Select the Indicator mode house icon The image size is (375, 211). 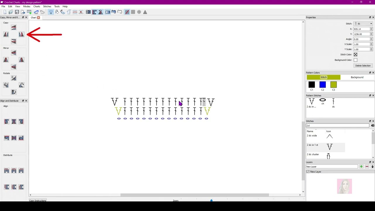(69, 12)
